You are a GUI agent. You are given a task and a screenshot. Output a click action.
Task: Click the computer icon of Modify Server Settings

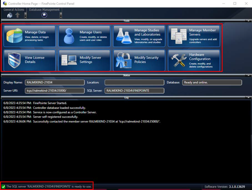coord(69,60)
